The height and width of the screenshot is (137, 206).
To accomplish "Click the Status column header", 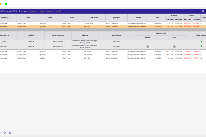I will 138,18.
